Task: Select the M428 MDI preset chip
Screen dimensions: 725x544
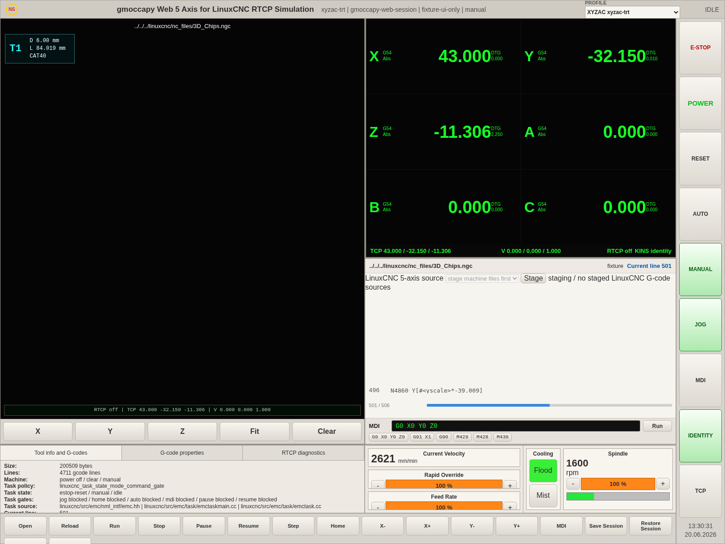Action: click(483, 437)
